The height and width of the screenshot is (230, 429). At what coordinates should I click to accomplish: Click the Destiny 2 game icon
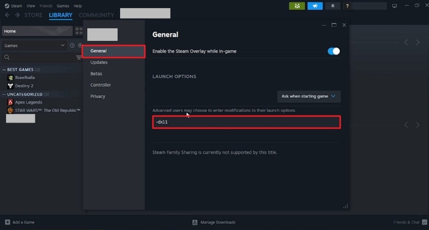tap(11, 86)
